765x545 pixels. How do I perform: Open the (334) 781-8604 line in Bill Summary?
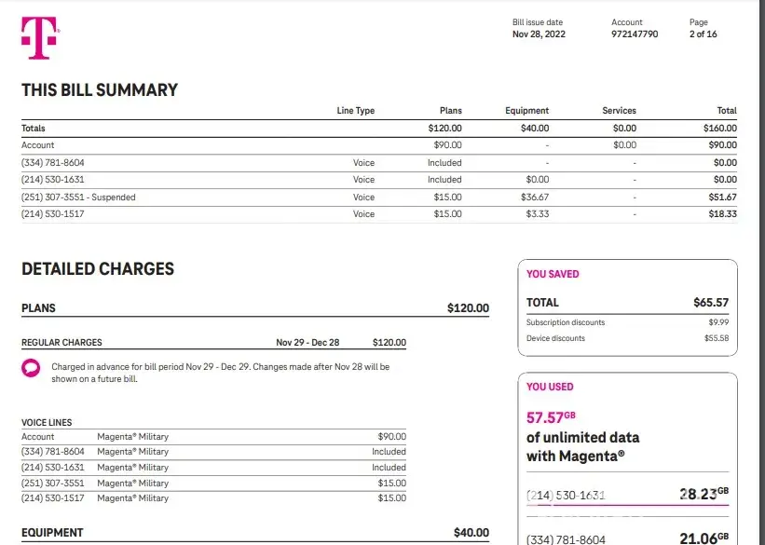51,162
